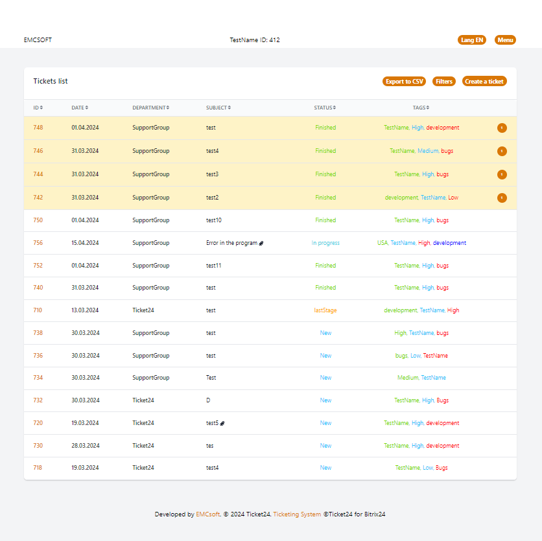Click the attachment icon beside "Error in the program"
The height and width of the screenshot is (541, 542).
coord(261,244)
